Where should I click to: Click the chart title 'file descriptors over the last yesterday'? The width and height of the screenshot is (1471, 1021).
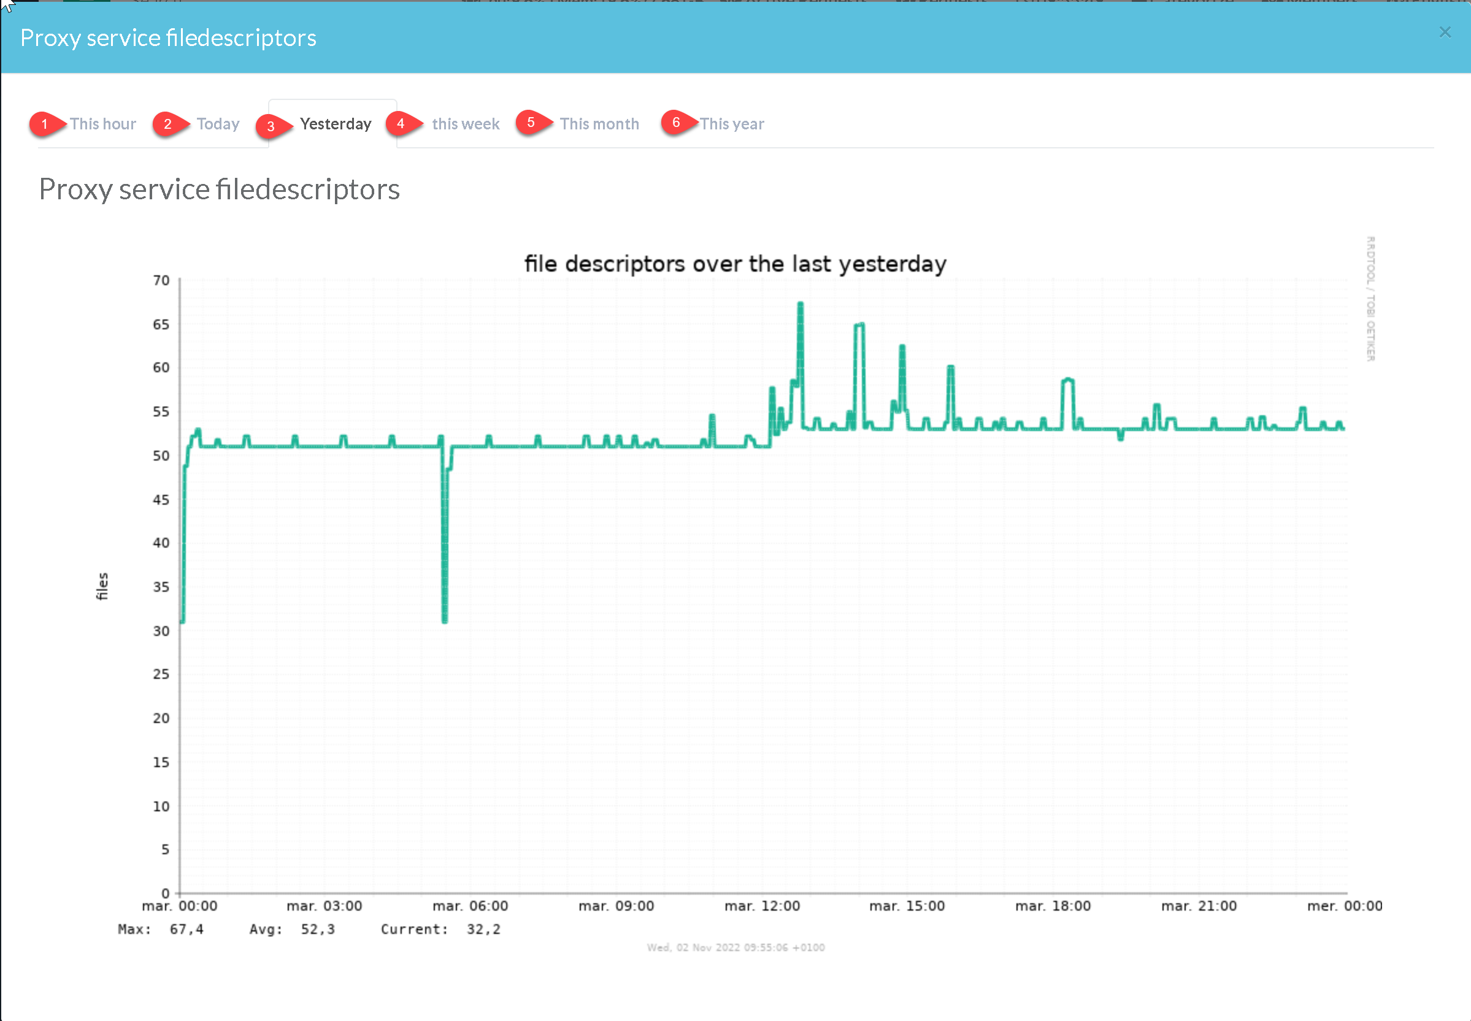(735, 264)
